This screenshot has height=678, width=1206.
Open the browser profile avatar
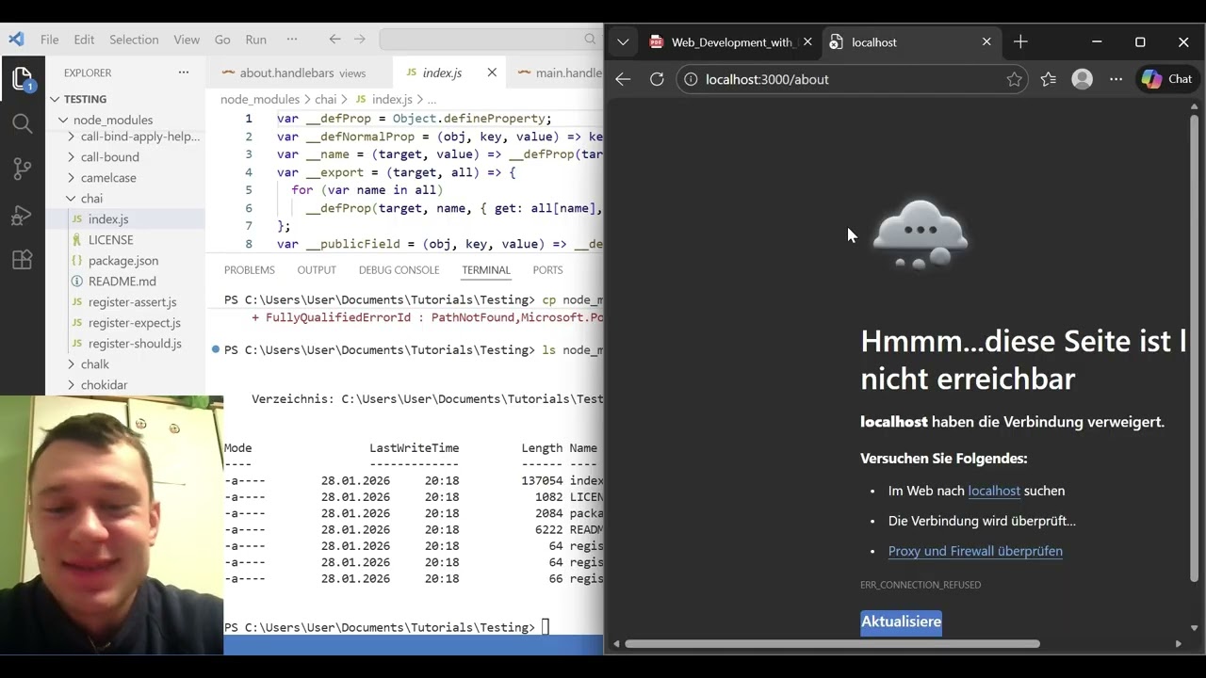pyautogui.click(x=1083, y=79)
